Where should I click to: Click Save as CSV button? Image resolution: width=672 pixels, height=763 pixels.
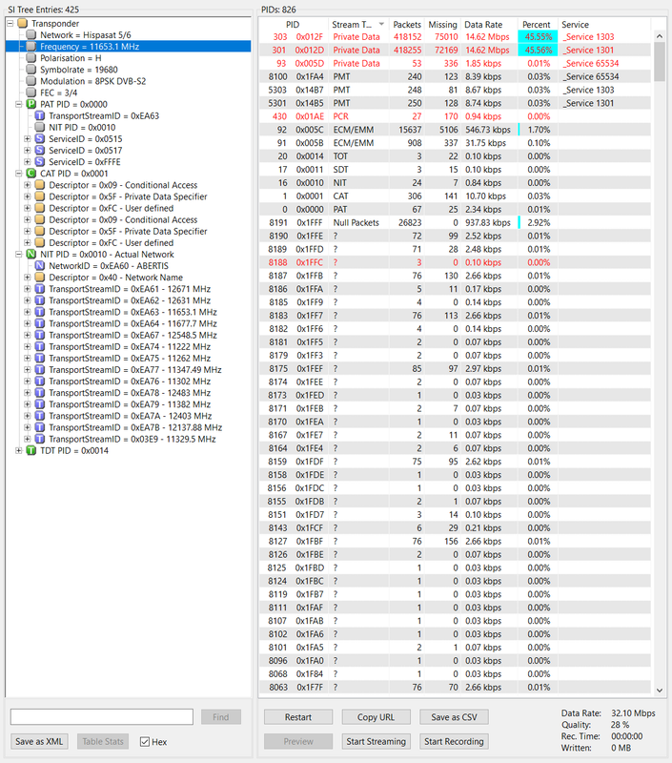(x=454, y=717)
